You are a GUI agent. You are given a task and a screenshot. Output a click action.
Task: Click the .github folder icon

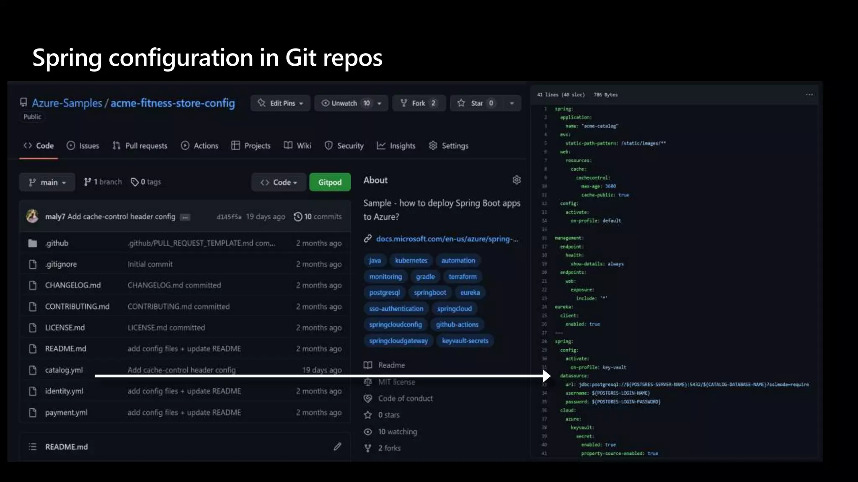pos(32,243)
